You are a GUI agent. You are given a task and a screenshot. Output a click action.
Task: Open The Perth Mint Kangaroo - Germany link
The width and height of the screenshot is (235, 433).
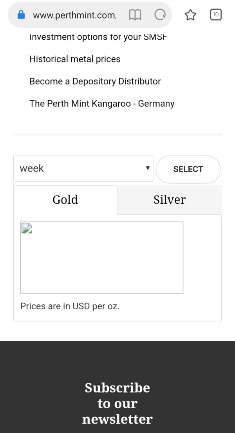pyautogui.click(x=102, y=104)
